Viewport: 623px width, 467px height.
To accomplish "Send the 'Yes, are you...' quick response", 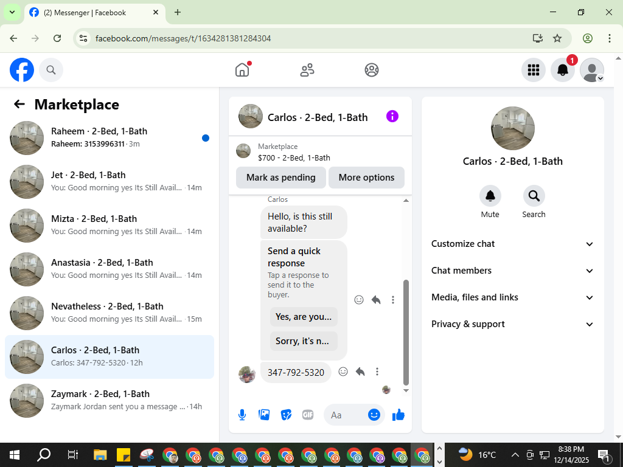I will (x=304, y=317).
